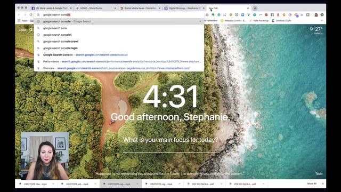Close the New Tab tab
This screenshot has width=341, height=192.
(x=248, y=9)
